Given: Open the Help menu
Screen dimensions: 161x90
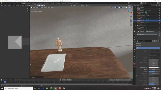Looking at the screenshot, I should (18, 3).
